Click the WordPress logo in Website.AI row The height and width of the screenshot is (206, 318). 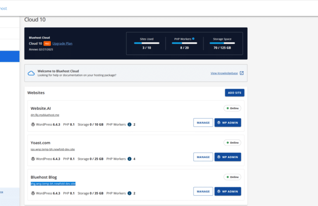pos(33,124)
